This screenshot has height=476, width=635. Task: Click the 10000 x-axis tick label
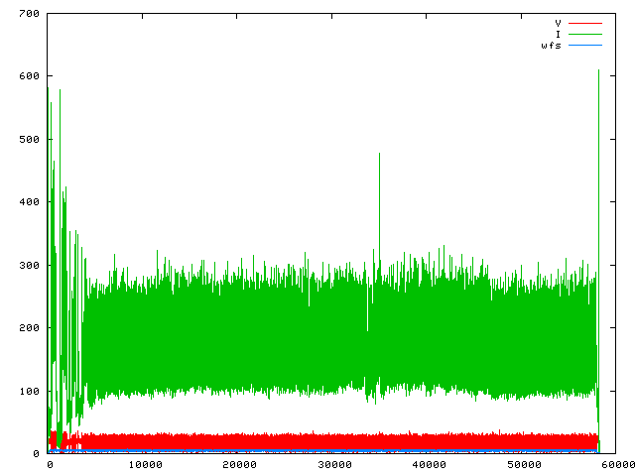point(144,465)
